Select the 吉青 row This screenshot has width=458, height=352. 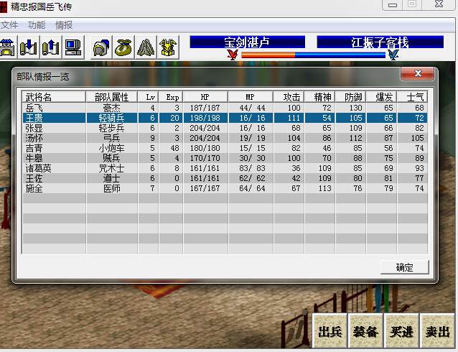click(x=225, y=148)
